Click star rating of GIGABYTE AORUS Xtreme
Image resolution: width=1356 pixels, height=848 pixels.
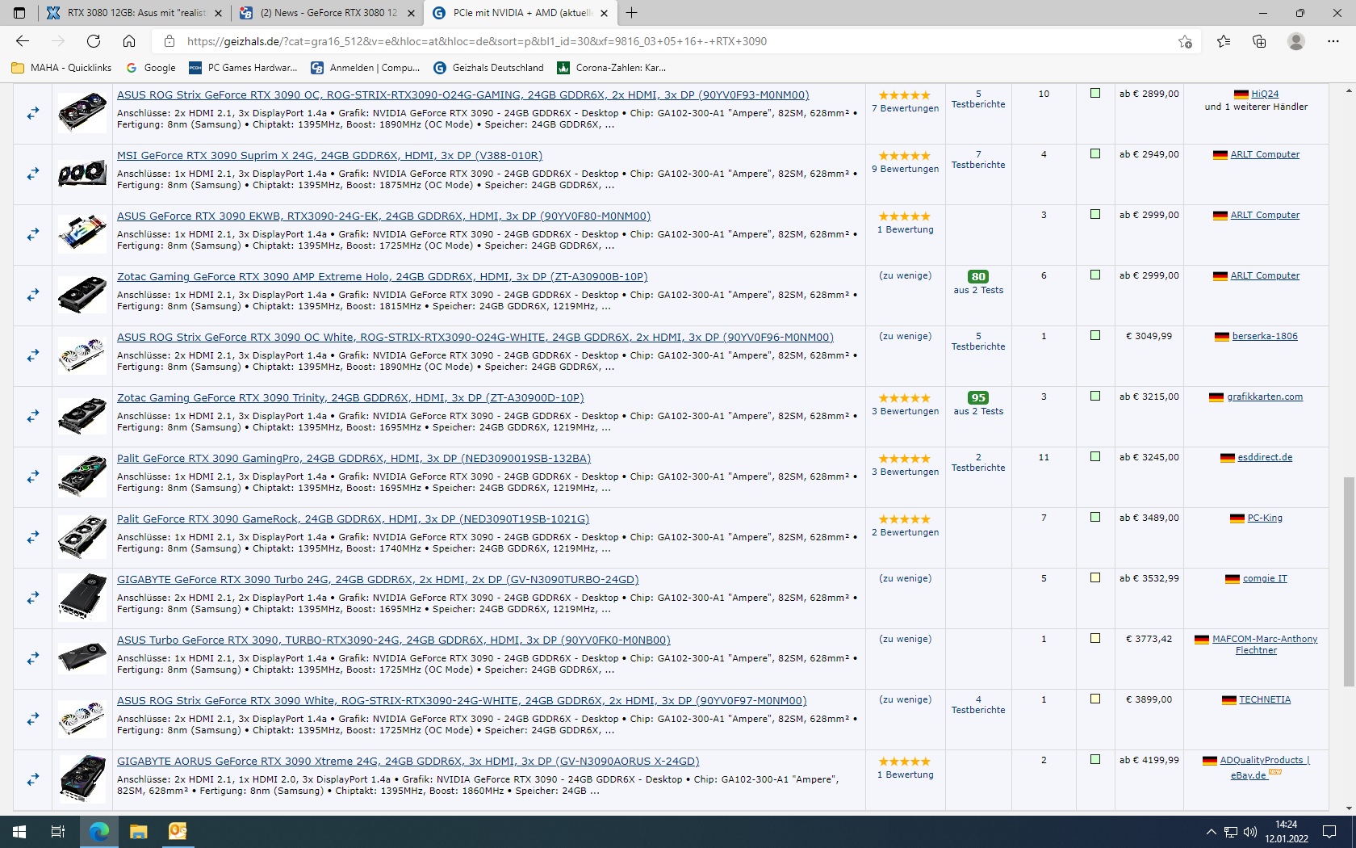(x=905, y=762)
